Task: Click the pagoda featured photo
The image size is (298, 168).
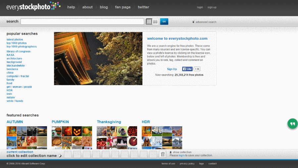Action: [98, 59]
